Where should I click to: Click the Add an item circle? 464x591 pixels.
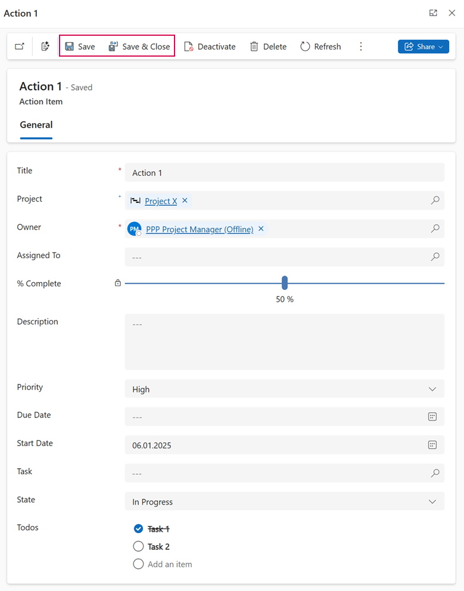139,564
